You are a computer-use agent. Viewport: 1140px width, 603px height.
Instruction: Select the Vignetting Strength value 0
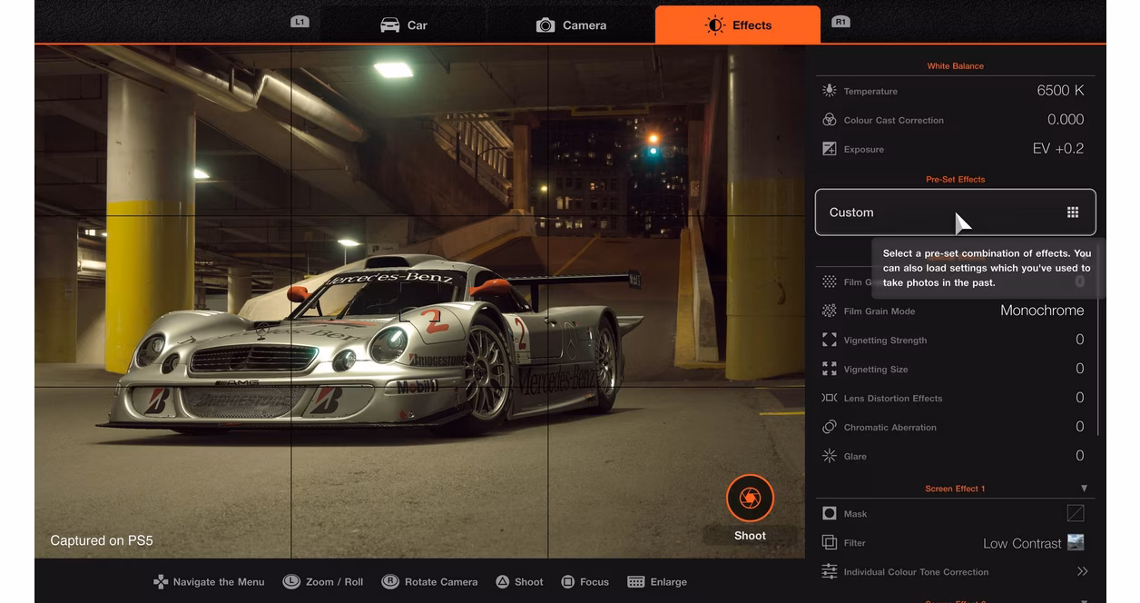coord(1080,340)
